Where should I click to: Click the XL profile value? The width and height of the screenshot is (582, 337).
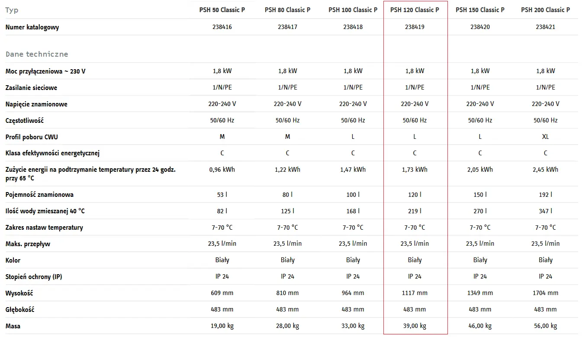(545, 137)
